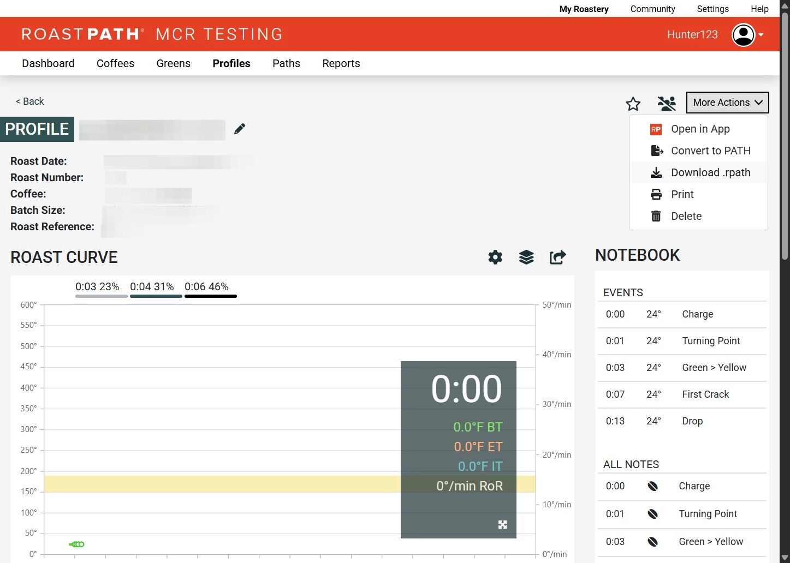Image resolution: width=790 pixels, height=563 pixels.
Task: Choose Open in App from menu
Action: (699, 129)
